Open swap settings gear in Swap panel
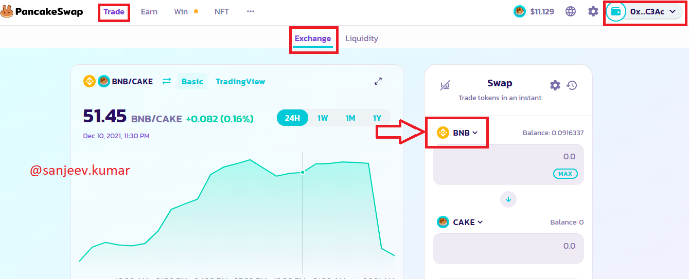Image resolution: width=689 pixels, height=279 pixels. pos(555,85)
